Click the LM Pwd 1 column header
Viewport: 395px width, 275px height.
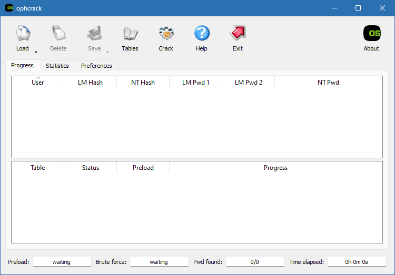point(196,82)
